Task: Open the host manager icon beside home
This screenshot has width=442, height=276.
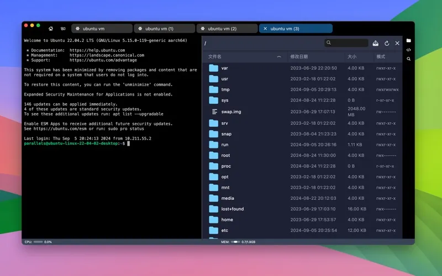Action: coord(63,29)
